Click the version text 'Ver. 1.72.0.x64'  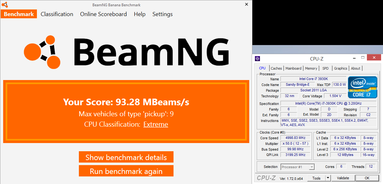(x=291, y=179)
